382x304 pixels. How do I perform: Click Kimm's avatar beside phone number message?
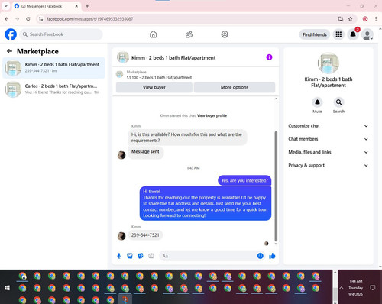click(121, 236)
